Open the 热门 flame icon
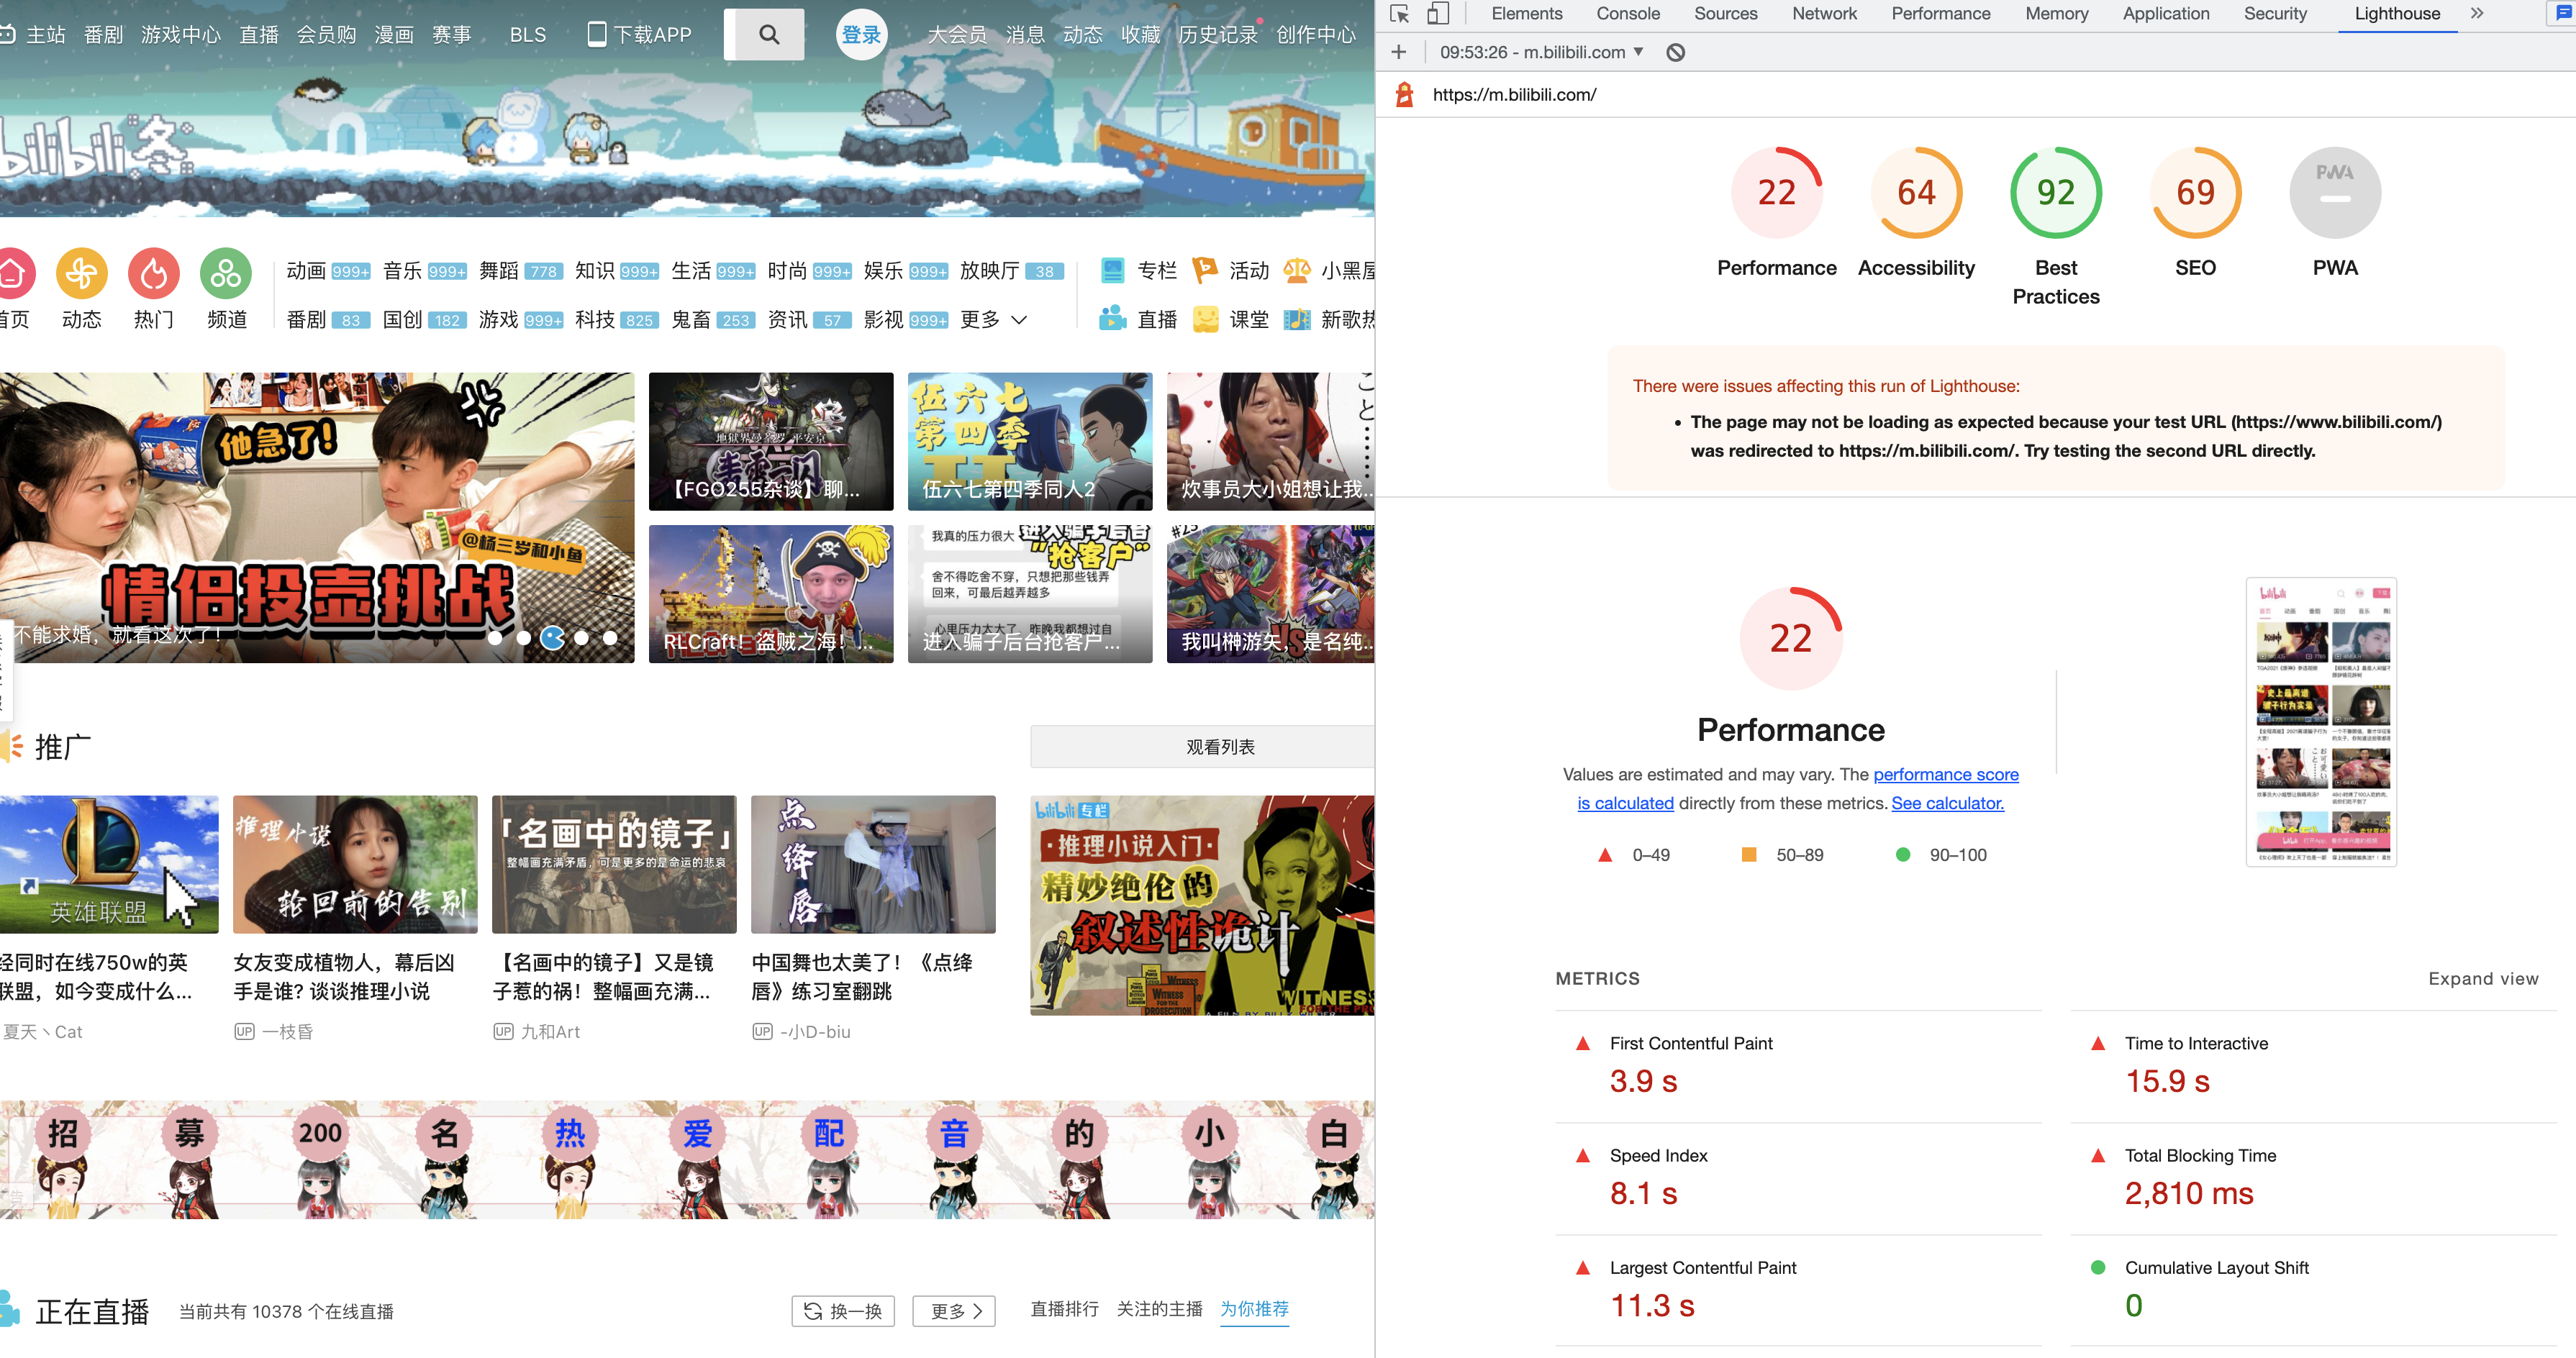This screenshot has height=1358, width=2576. pos(154,273)
